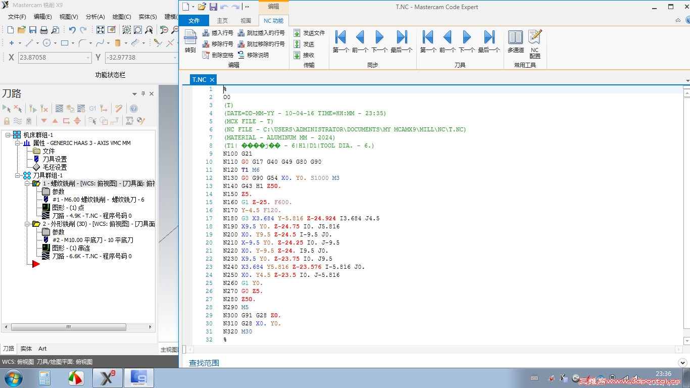
Task: Open the dropdown beside the point-creation plus tool
Action: 20,43
